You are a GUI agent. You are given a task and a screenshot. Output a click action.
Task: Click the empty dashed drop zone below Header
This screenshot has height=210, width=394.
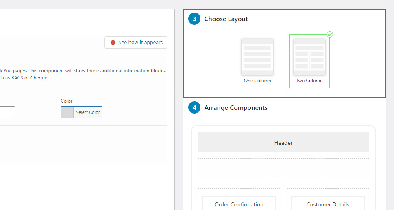[x=283, y=168]
